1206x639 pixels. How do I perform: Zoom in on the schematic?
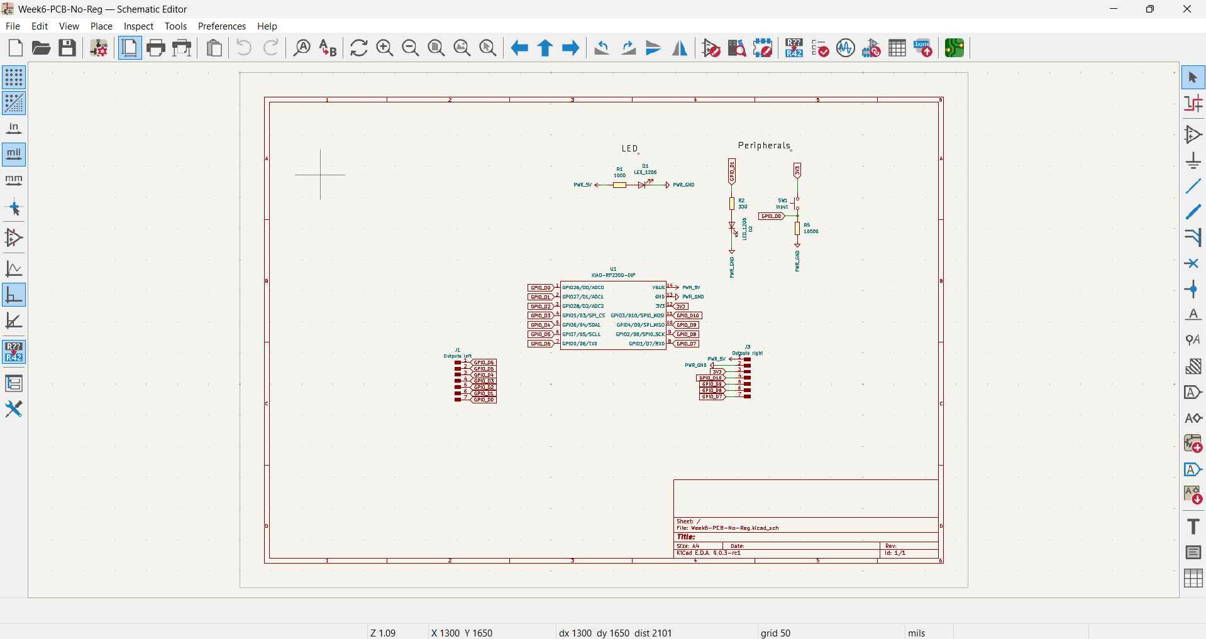point(385,48)
